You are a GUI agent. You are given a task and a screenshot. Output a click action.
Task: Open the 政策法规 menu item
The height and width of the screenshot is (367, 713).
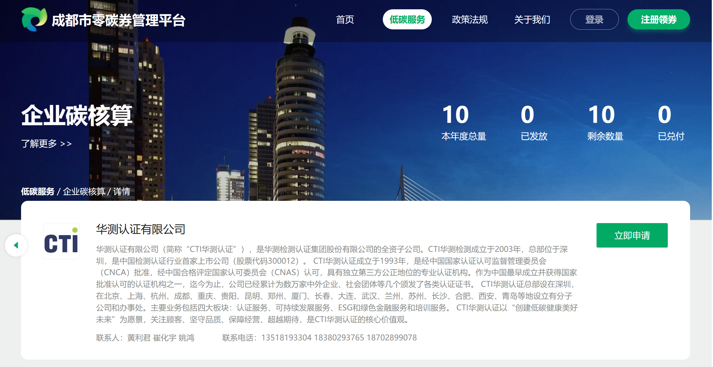click(x=470, y=19)
